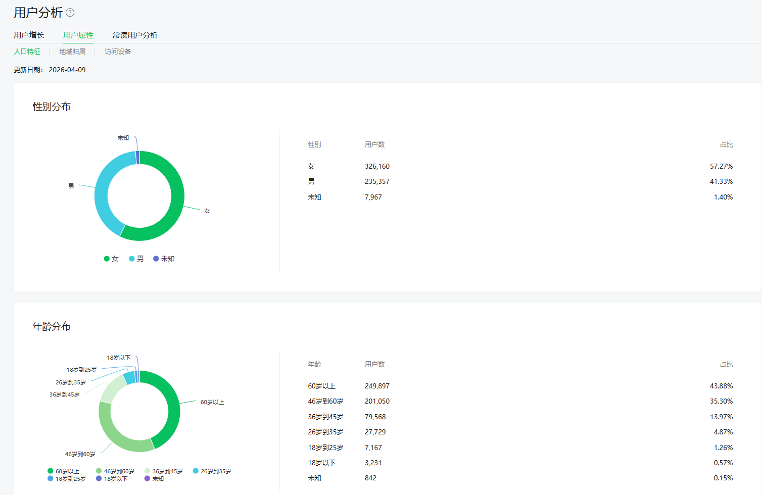Screen dimensions: 762x495
Task: Switch to the 用户增长 tab
Action: (x=29, y=35)
